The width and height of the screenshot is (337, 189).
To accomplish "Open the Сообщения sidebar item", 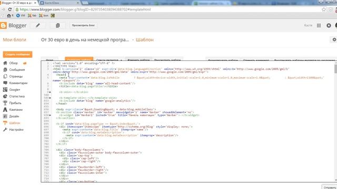I will click(x=17, y=70).
